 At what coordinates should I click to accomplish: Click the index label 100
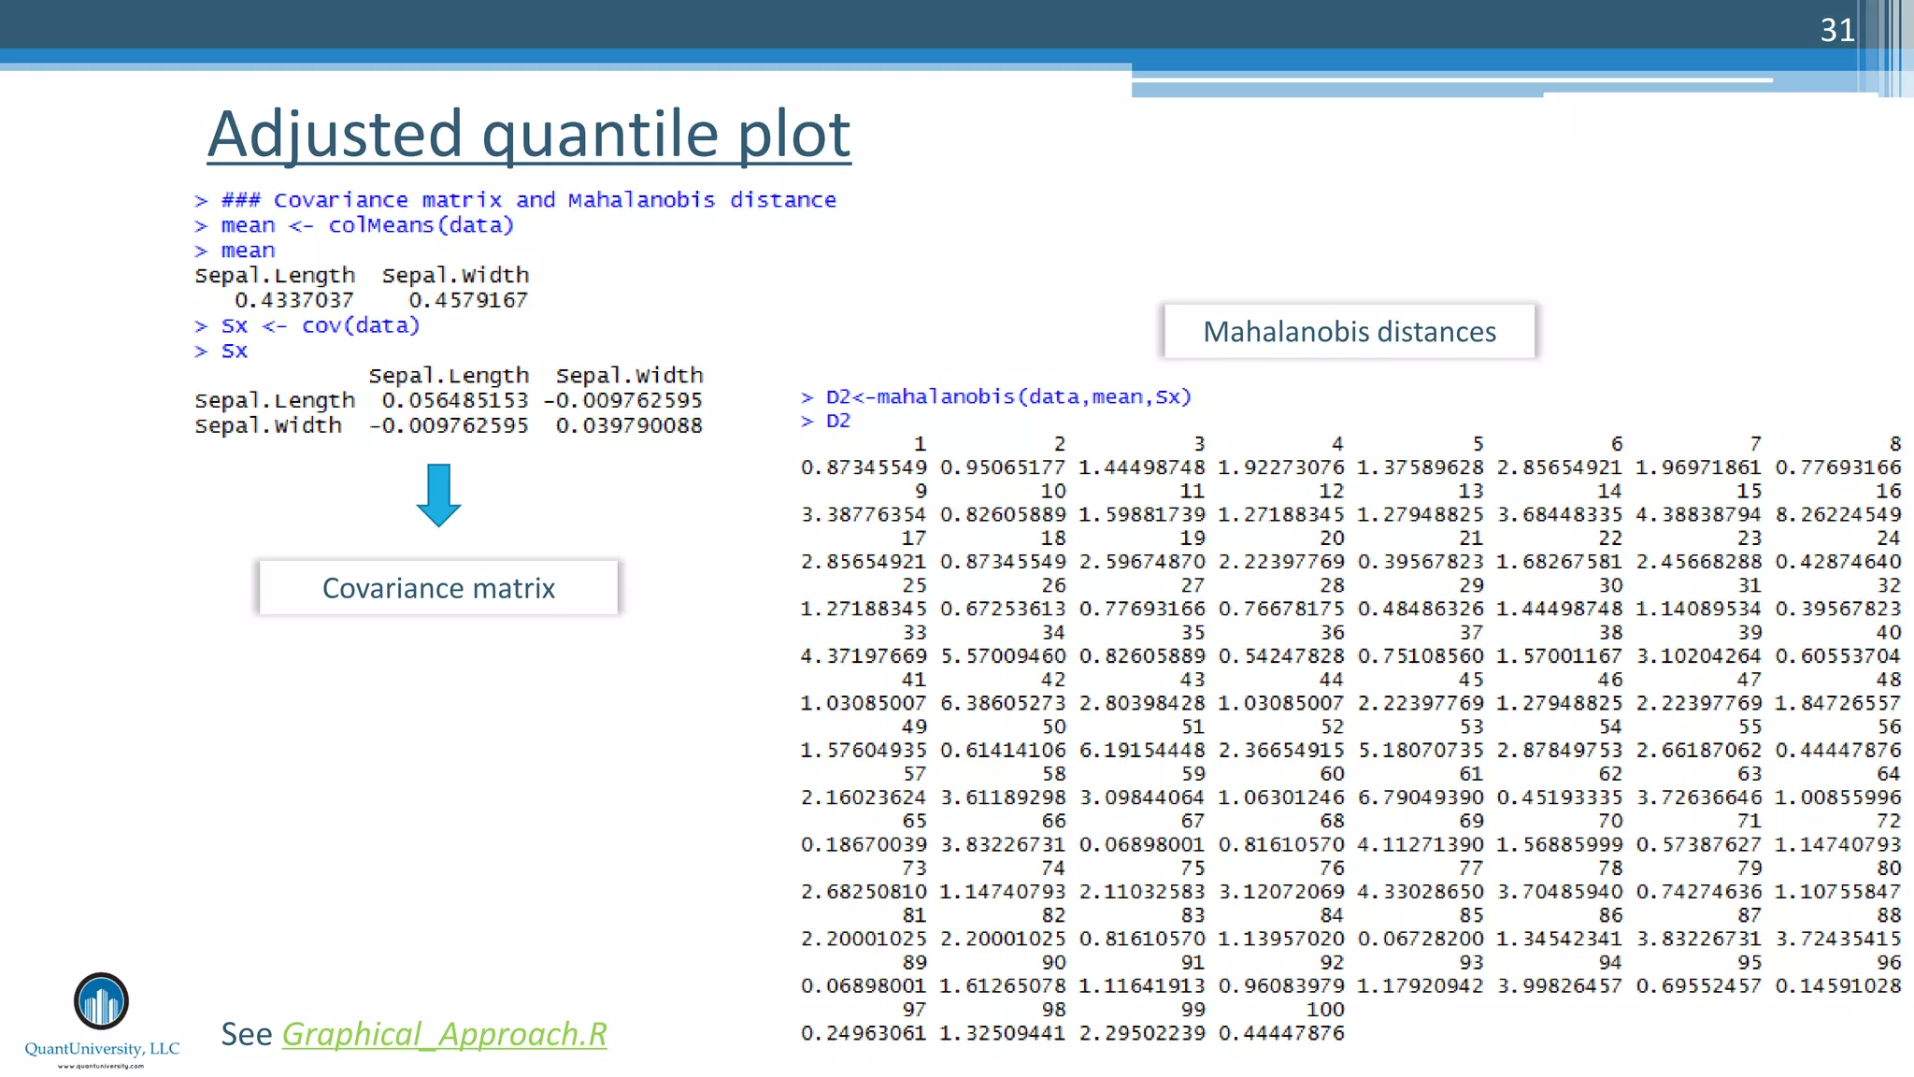[x=1325, y=1009]
